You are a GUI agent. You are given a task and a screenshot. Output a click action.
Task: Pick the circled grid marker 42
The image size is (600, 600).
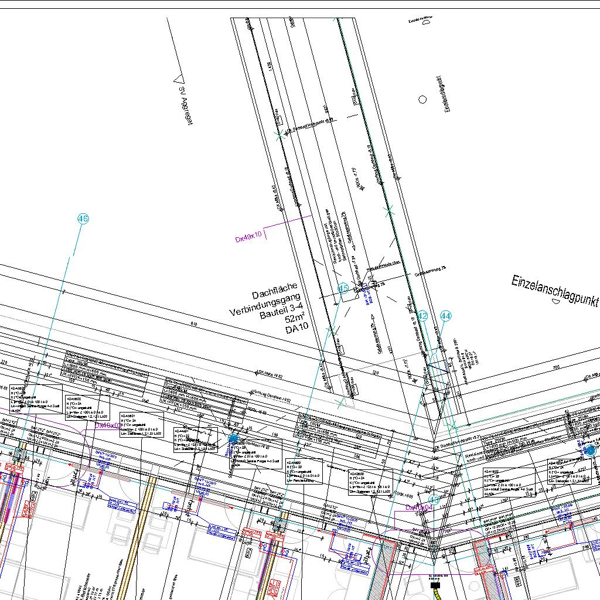click(422, 316)
